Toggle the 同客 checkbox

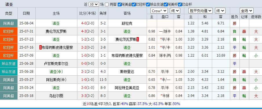point(107,5)
